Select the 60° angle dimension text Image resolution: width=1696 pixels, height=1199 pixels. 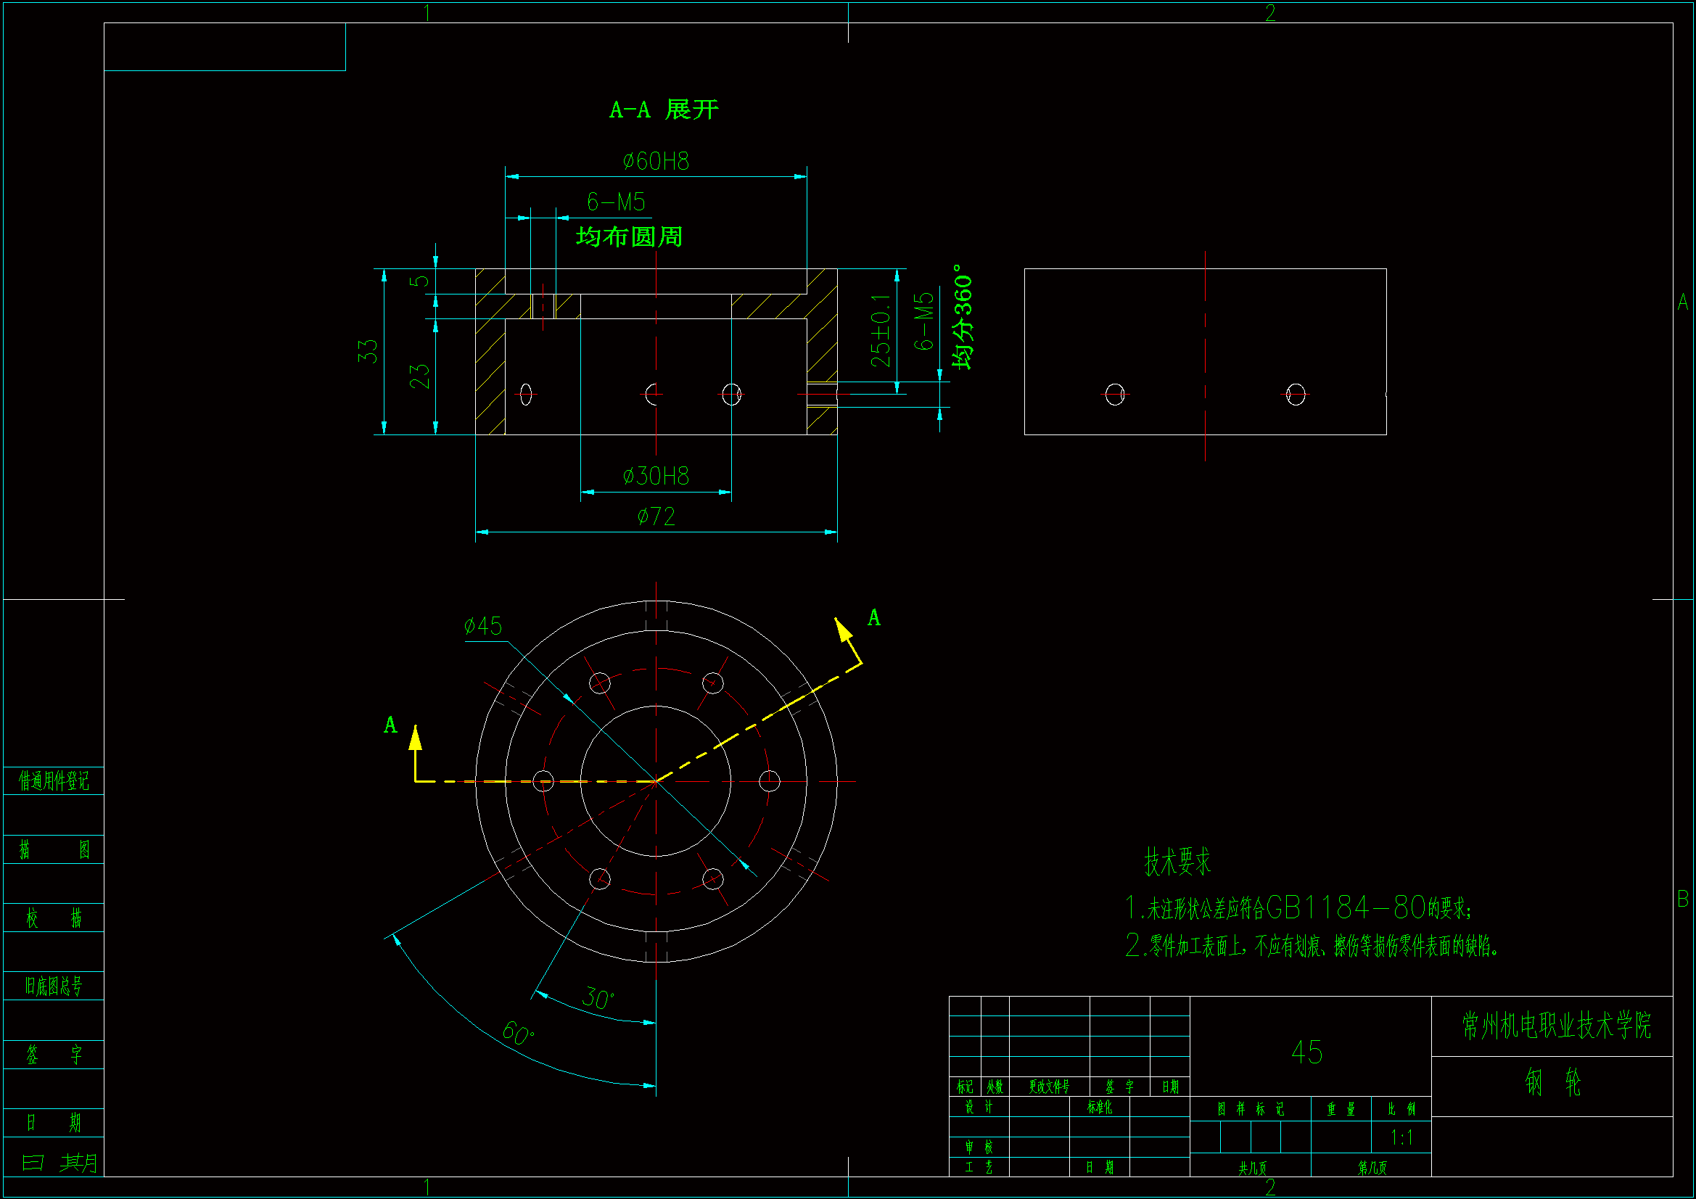pyautogui.click(x=517, y=1032)
